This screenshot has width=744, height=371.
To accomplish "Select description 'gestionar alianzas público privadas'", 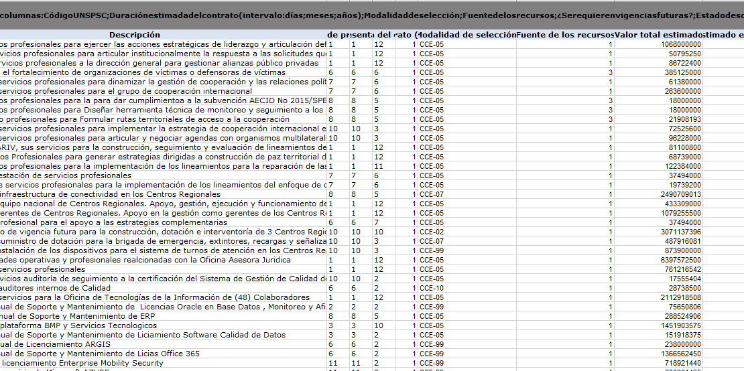I will point(164,63).
